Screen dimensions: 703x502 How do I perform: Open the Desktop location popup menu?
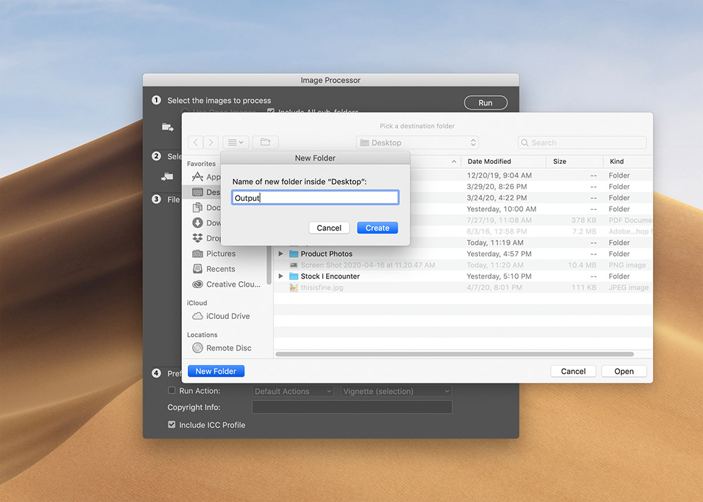[417, 143]
